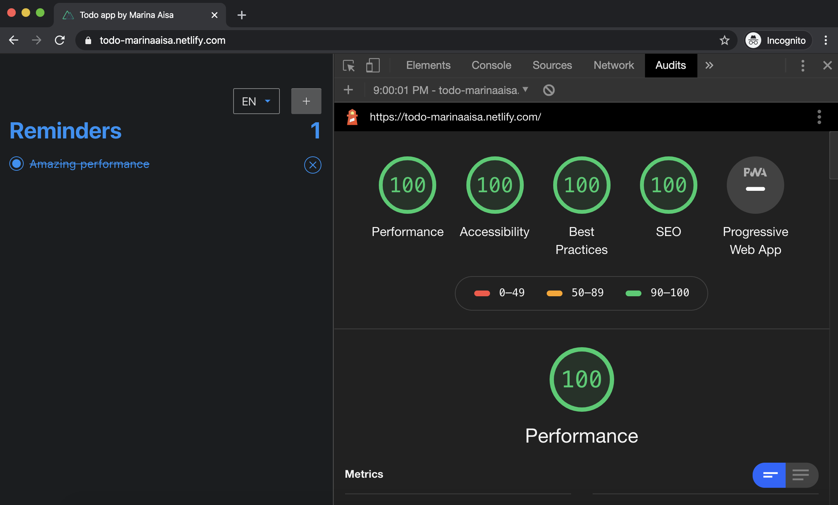Toggle the device toolbar icon
The height and width of the screenshot is (505, 838).
pos(373,66)
